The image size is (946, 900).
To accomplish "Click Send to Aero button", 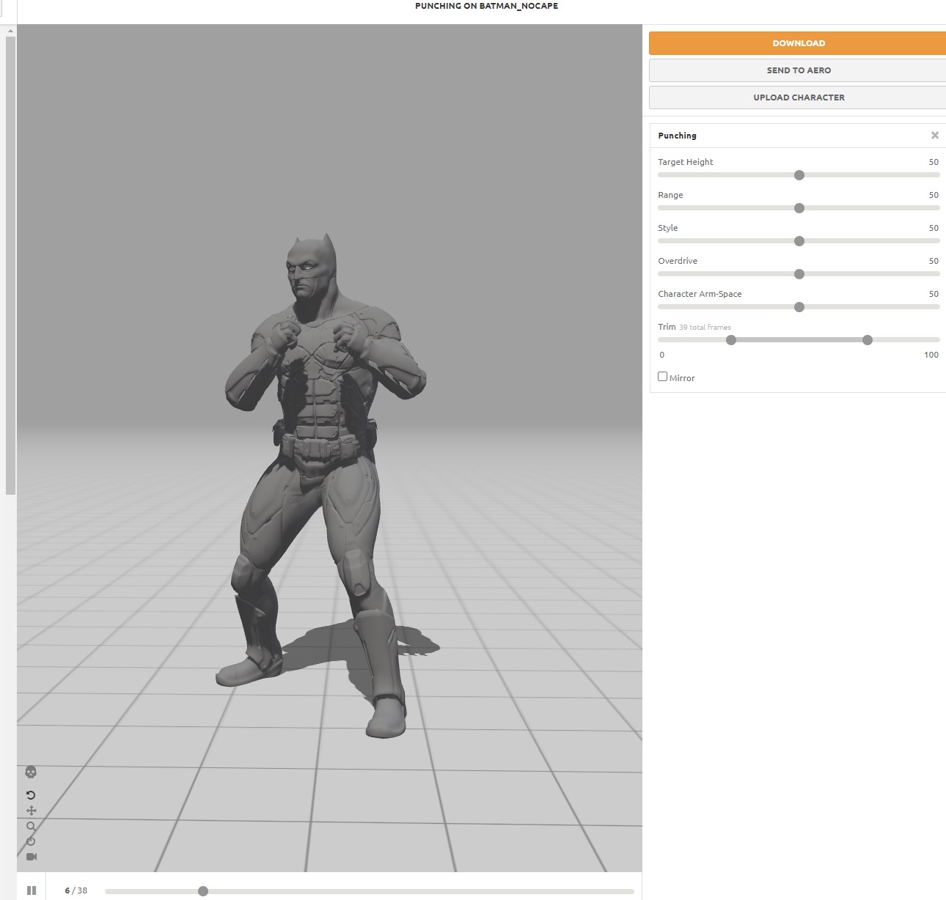I will [x=798, y=70].
